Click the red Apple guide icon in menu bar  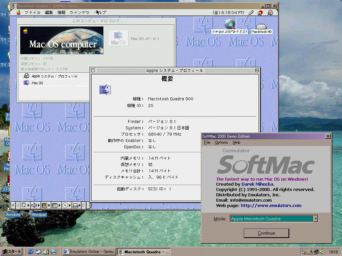260,13
